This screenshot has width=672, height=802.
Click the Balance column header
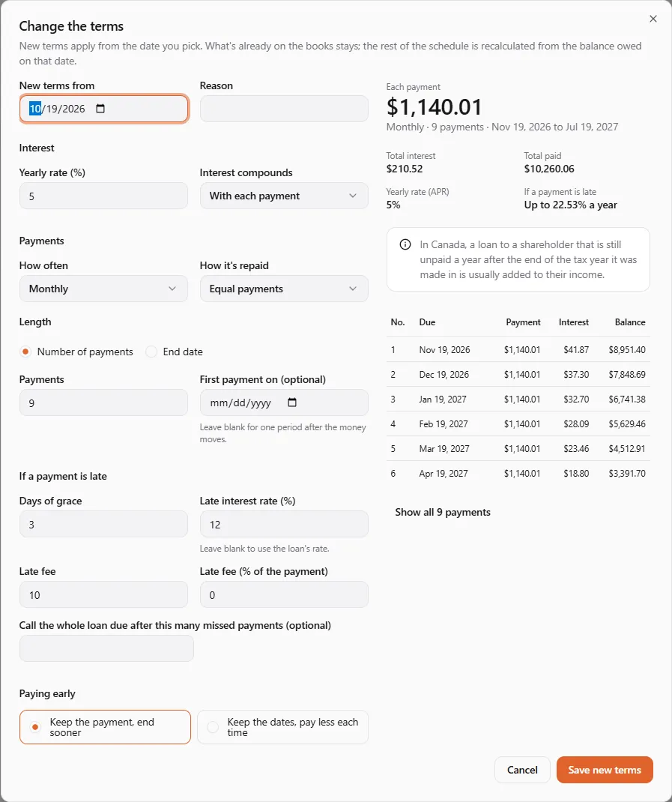pos(630,322)
